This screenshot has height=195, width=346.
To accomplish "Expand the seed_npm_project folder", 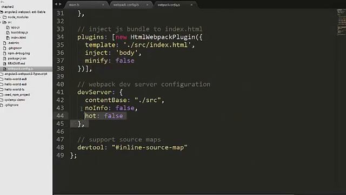I will 17,95.
